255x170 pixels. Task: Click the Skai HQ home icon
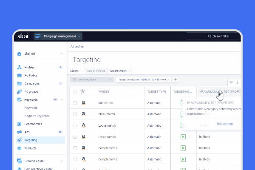click(x=20, y=54)
